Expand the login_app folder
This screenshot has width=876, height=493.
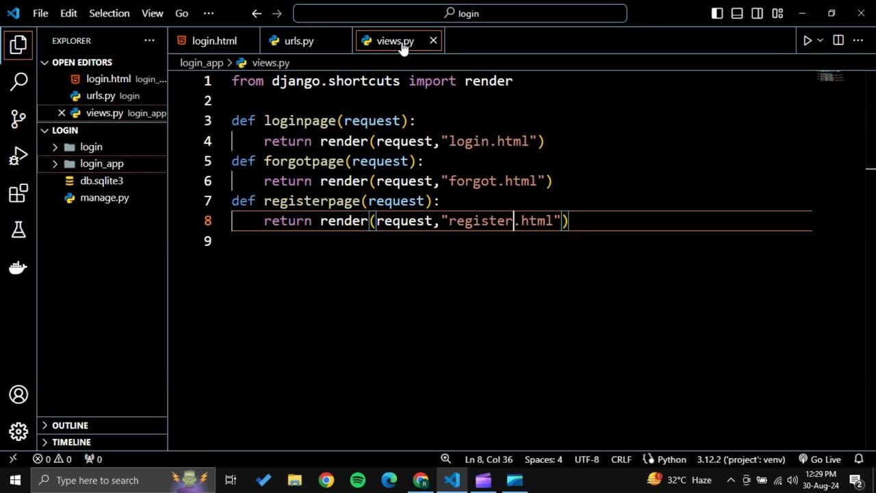pos(101,164)
